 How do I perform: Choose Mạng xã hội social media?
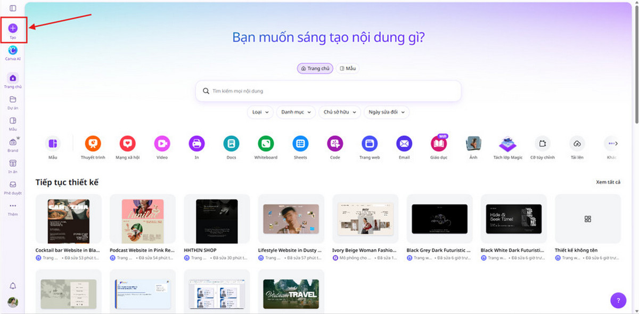pos(128,143)
